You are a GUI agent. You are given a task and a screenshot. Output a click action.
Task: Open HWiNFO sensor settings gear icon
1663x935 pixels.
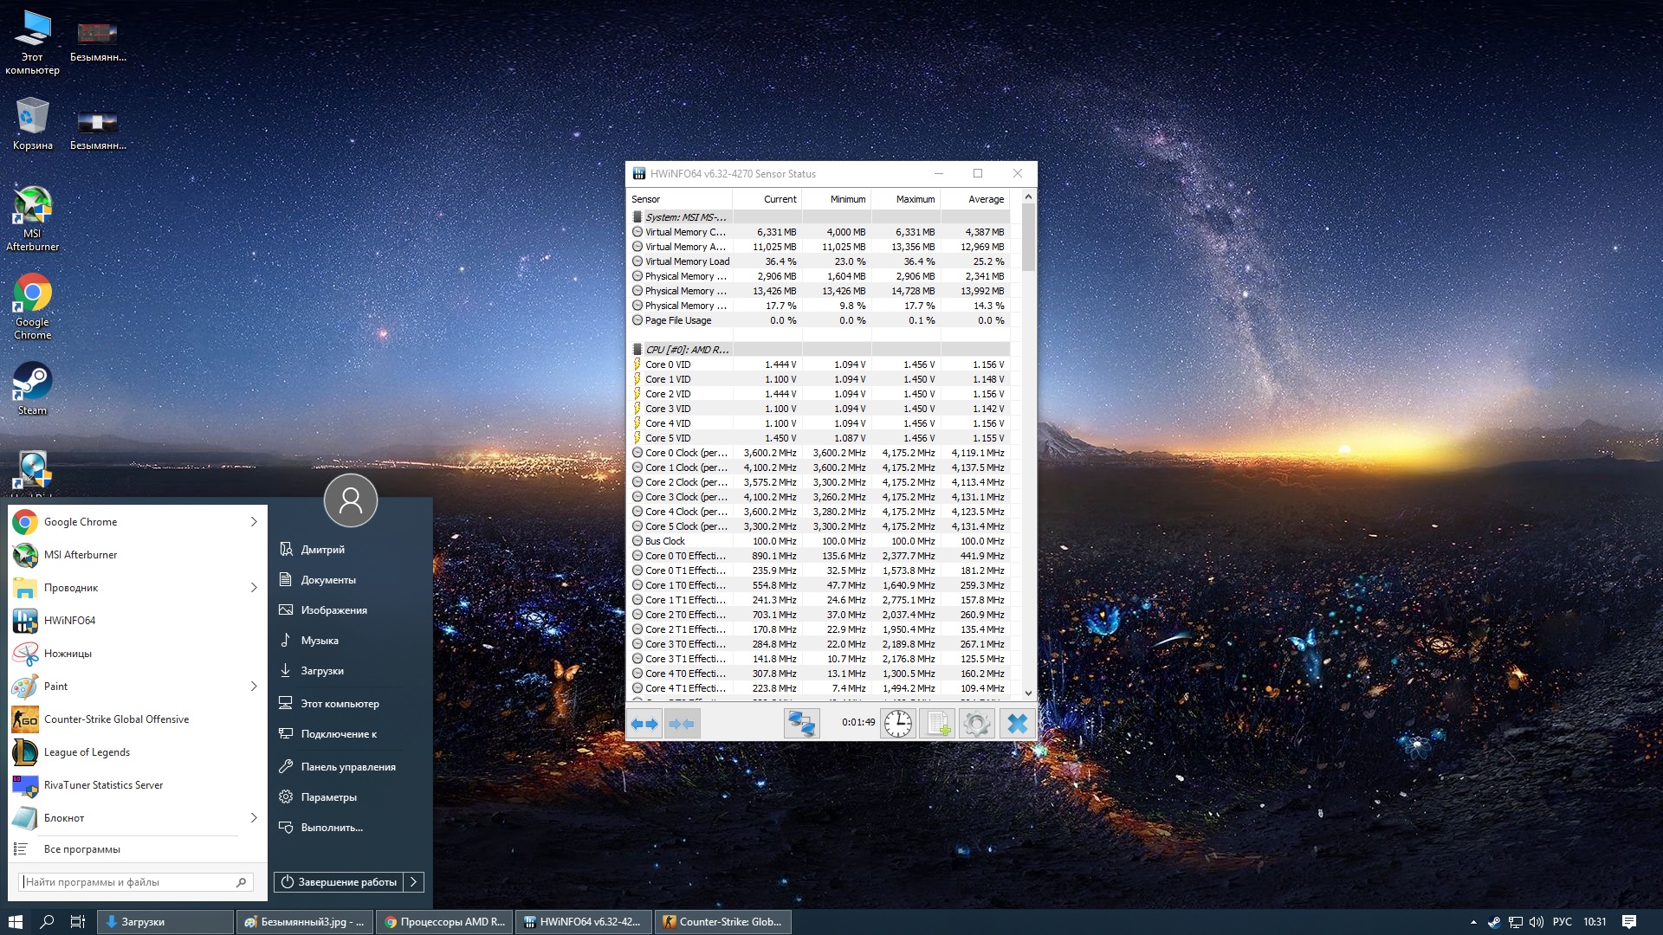(976, 724)
